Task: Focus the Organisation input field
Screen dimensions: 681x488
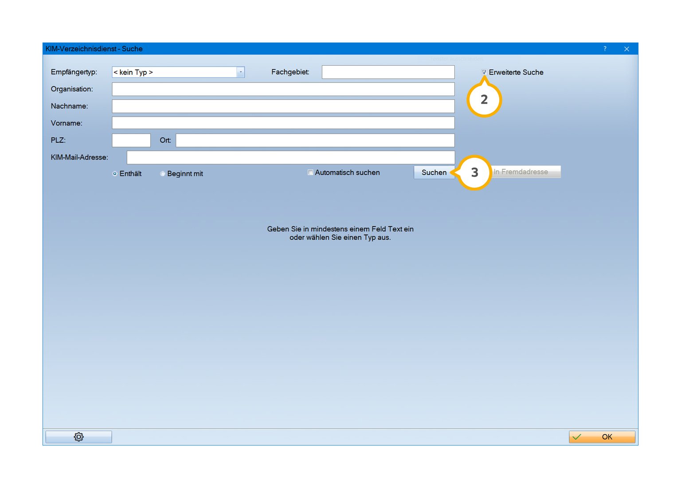Action: tap(283, 89)
